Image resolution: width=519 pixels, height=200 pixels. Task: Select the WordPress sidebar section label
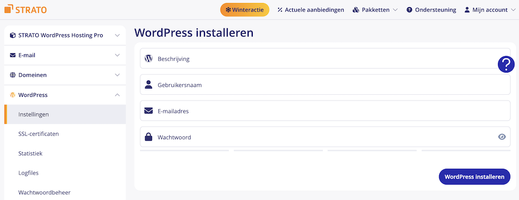[33, 95]
